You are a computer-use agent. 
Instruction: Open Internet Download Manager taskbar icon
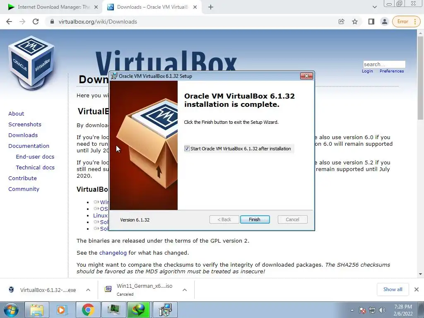[139, 310]
